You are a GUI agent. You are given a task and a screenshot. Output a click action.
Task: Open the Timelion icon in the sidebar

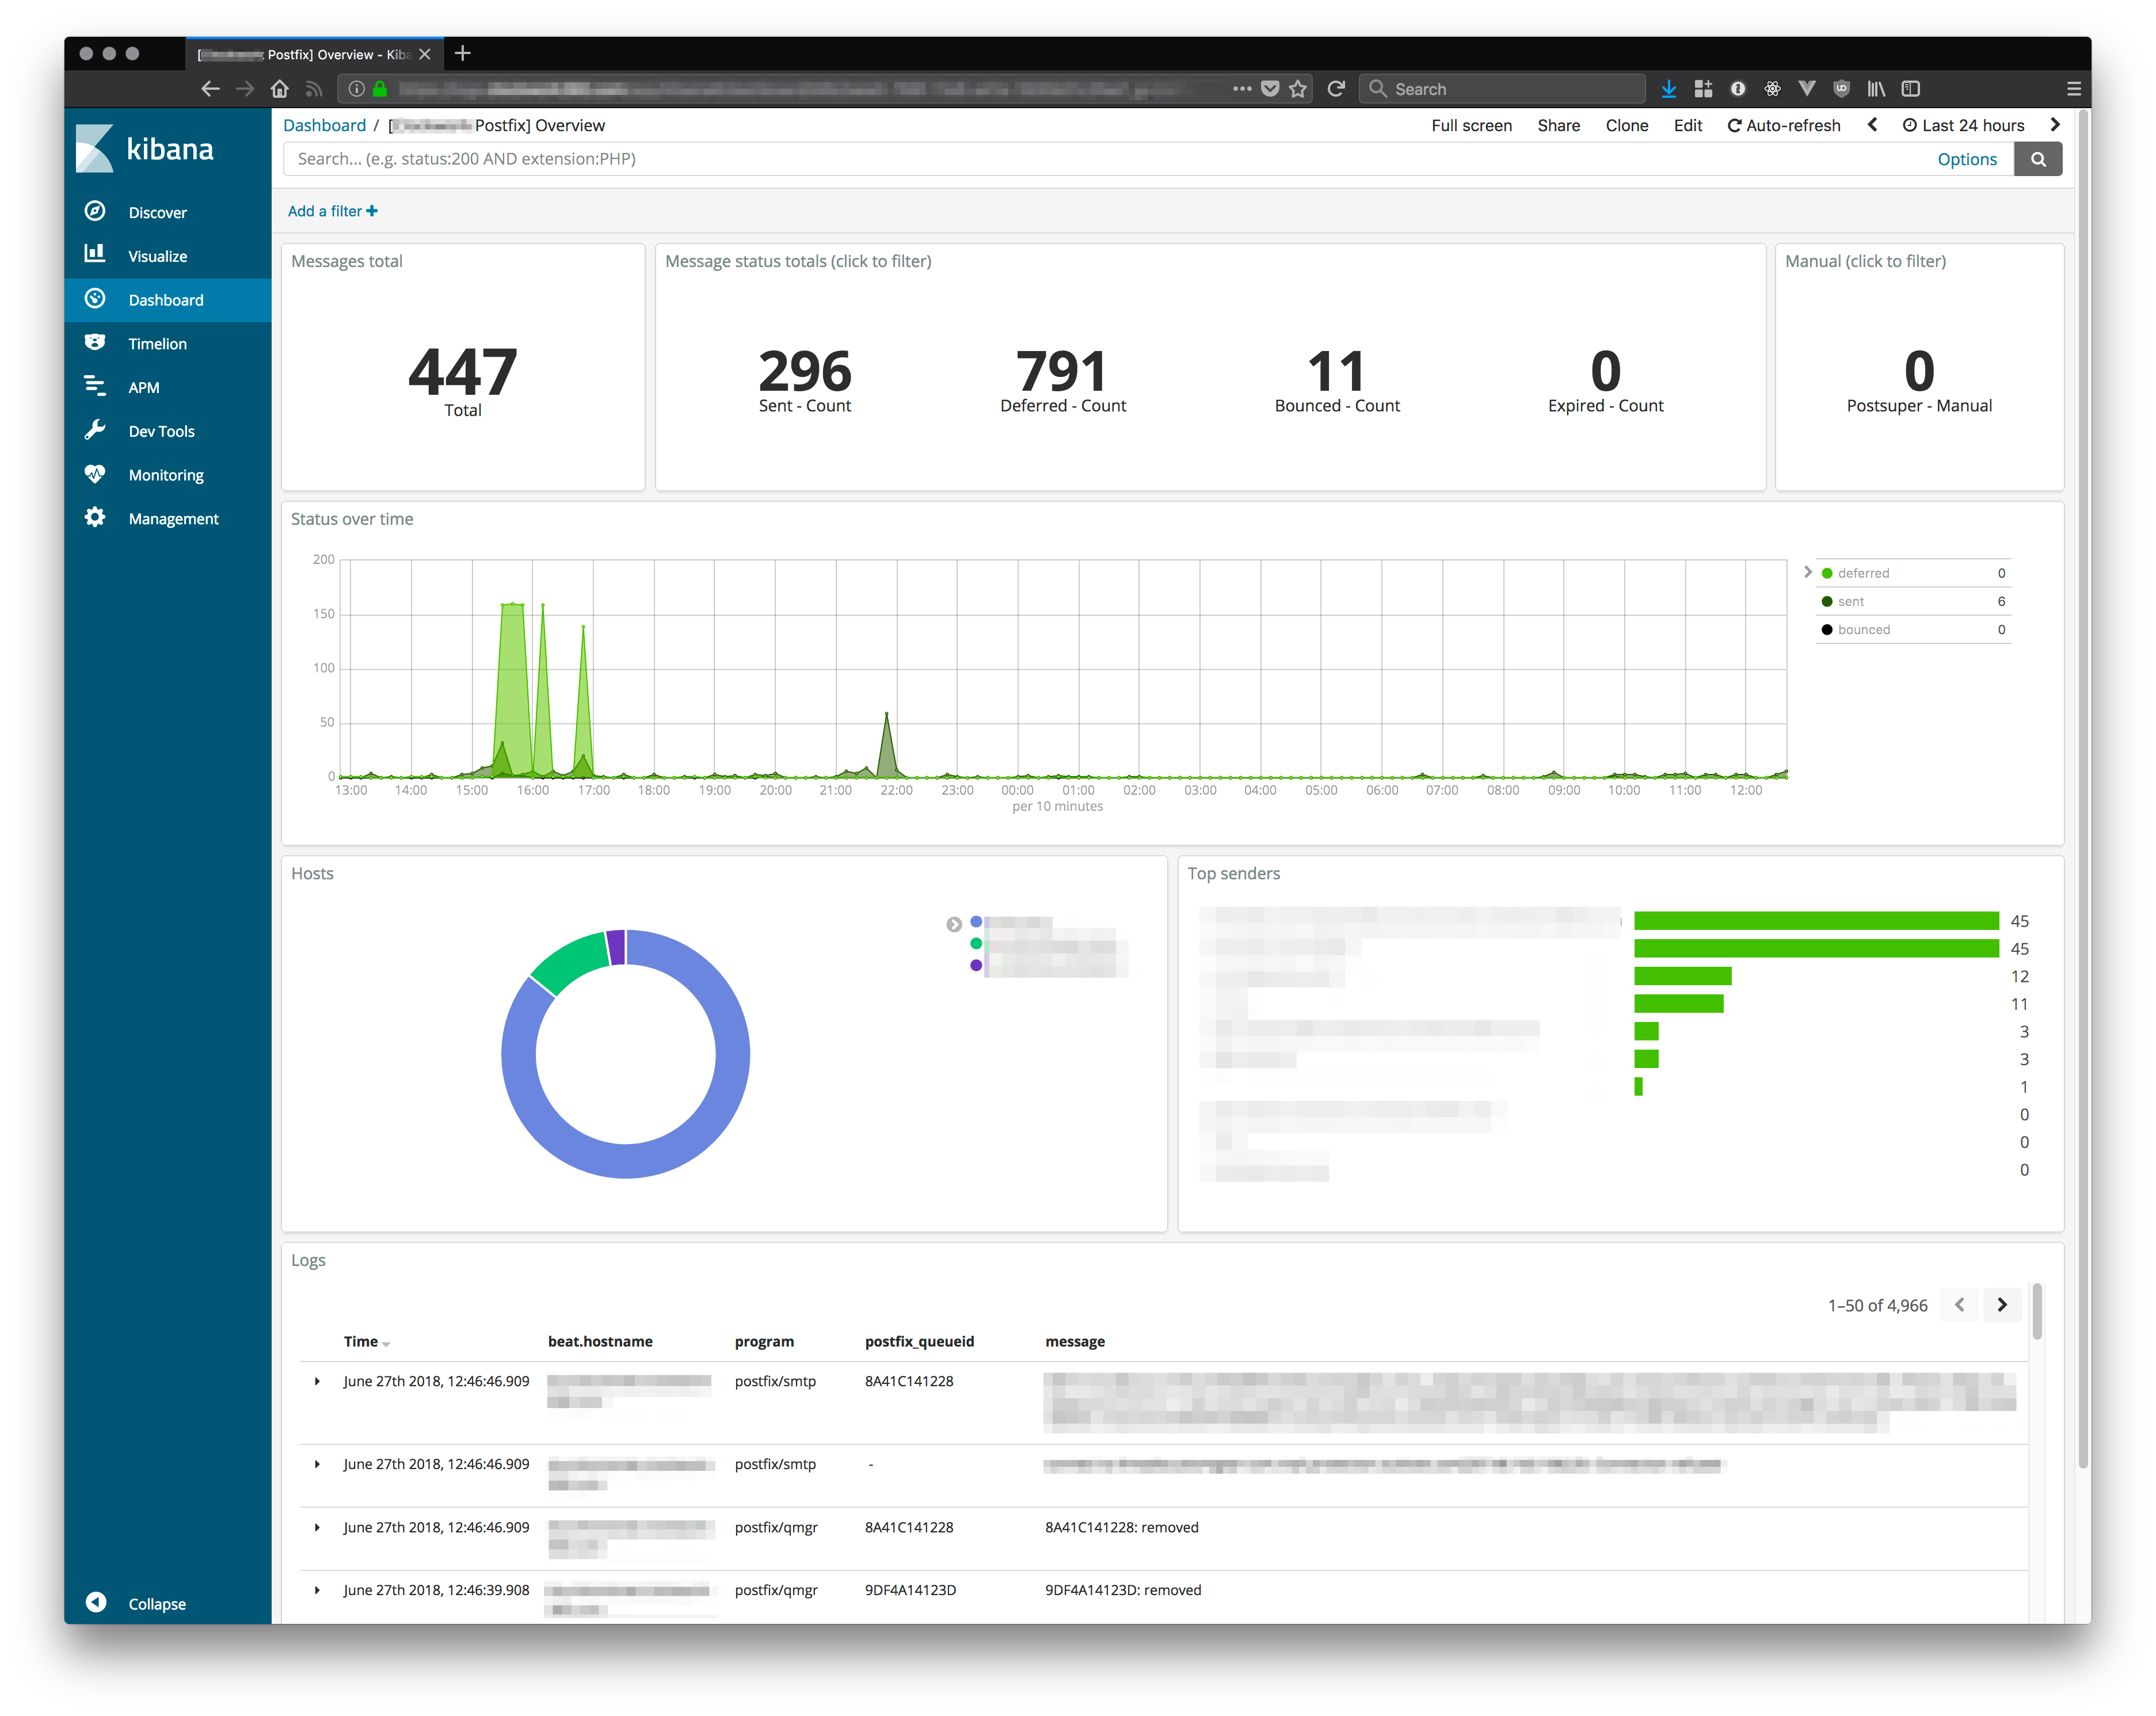click(95, 342)
